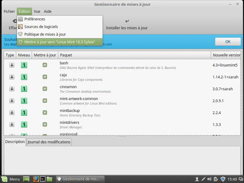244x183 pixels.
Task: Click the level 1 badge for caja
Action: tap(24, 77)
